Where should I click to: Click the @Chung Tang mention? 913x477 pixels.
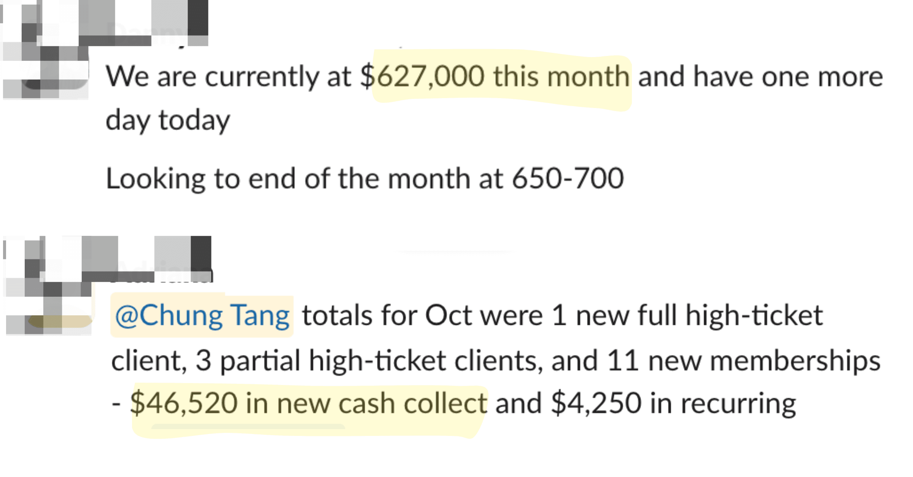[x=202, y=316]
